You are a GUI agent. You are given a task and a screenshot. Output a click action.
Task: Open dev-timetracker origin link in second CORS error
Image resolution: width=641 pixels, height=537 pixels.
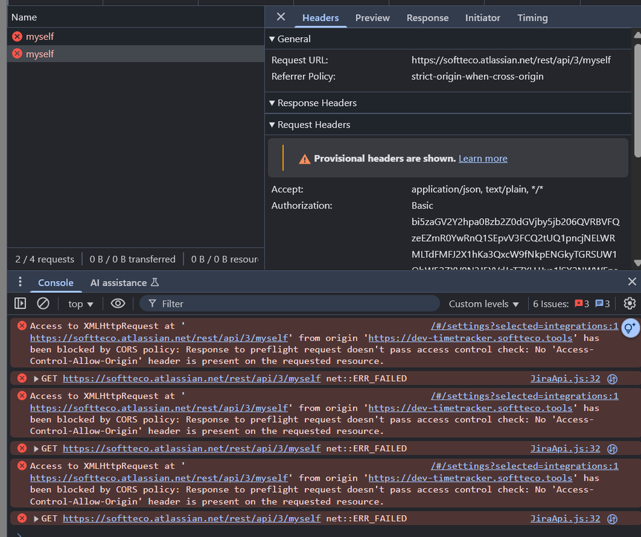pyautogui.click(x=470, y=408)
